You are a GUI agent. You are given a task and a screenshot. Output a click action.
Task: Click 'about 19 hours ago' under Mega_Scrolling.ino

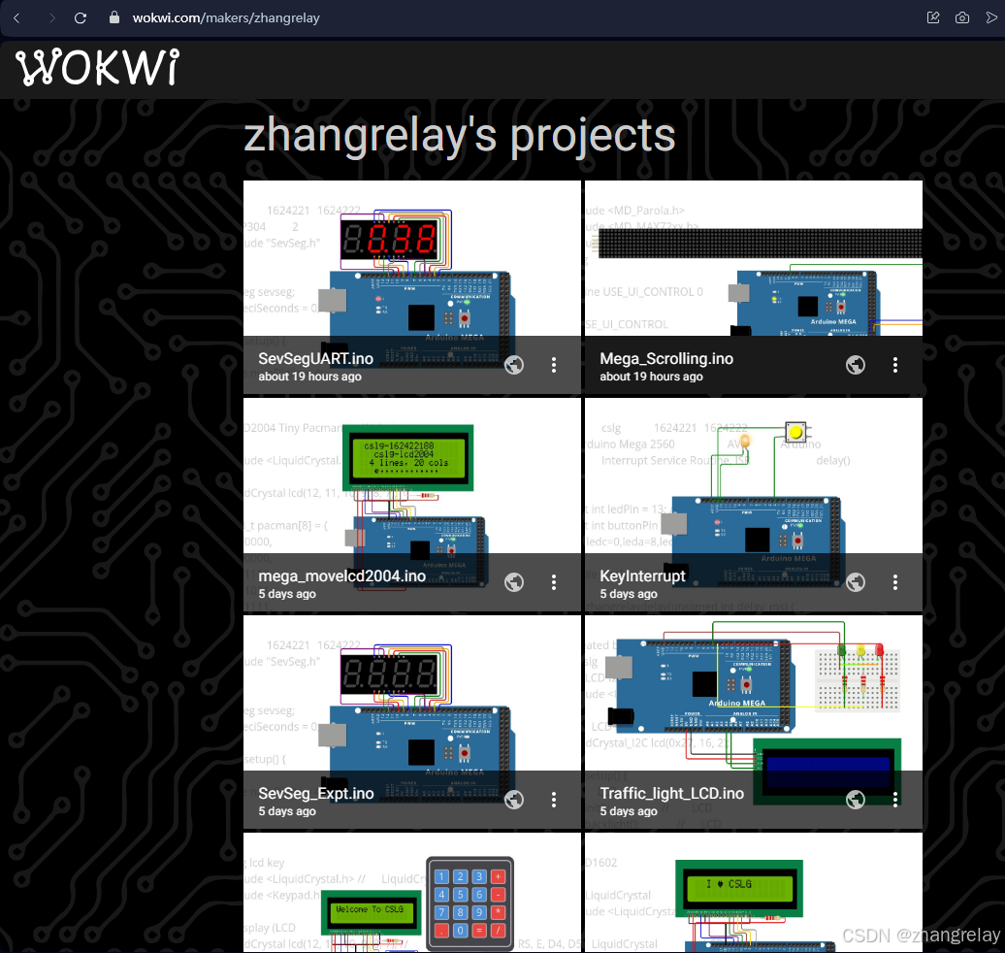click(651, 377)
